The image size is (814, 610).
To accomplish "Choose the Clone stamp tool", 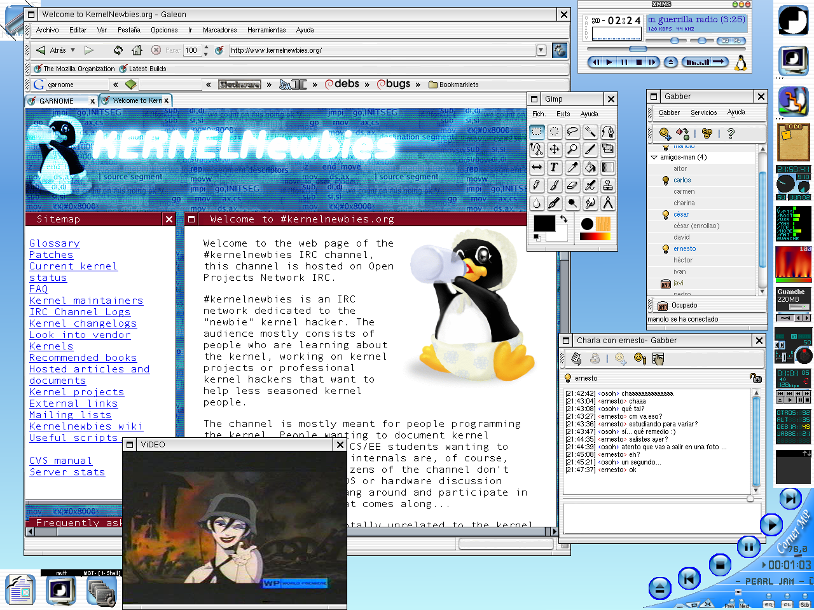I will [608, 185].
